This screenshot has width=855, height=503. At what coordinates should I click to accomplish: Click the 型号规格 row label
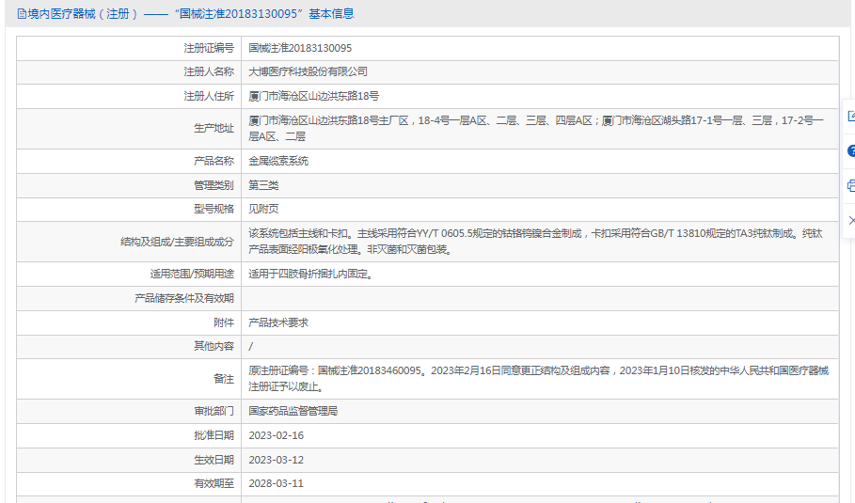point(214,209)
